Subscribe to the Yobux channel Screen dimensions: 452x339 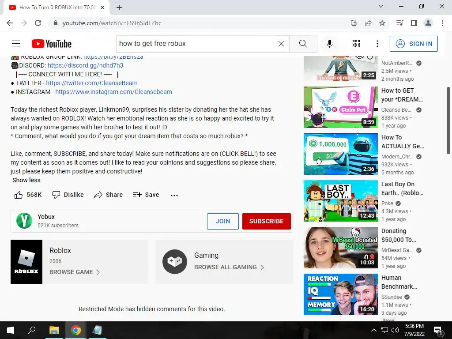(x=266, y=221)
